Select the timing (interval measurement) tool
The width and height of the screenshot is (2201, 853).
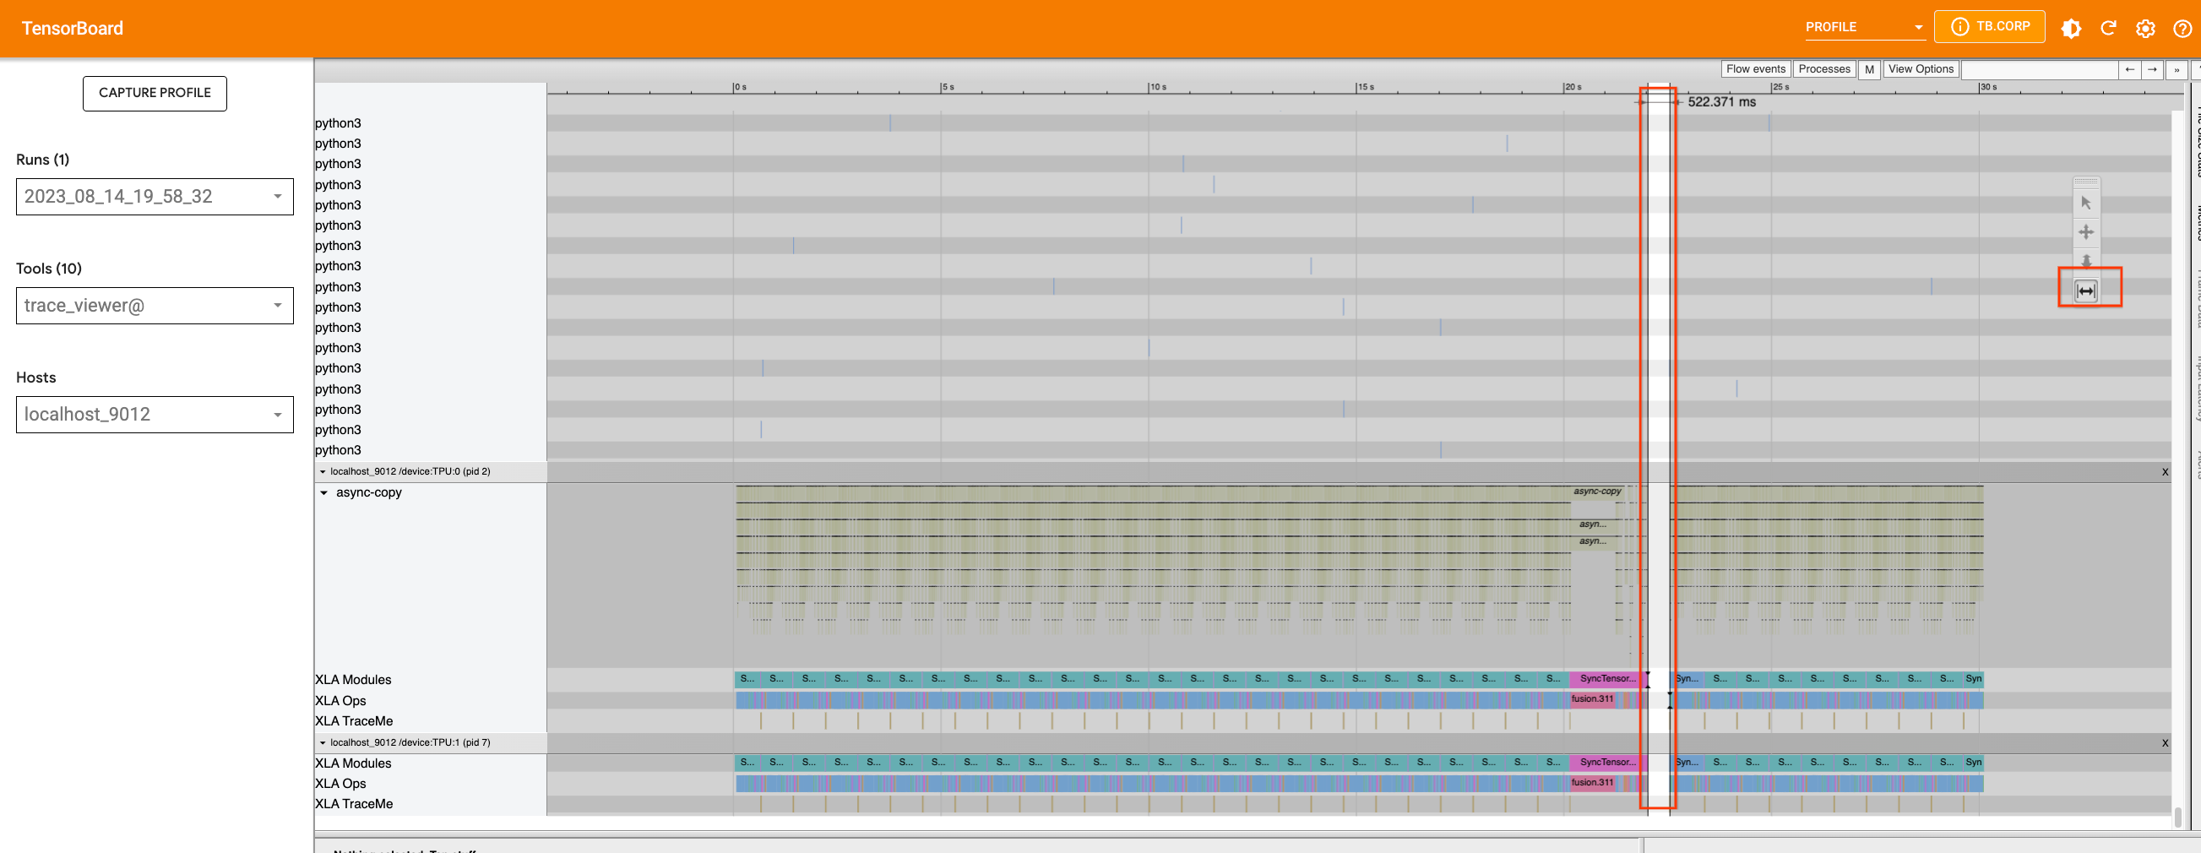[x=2085, y=291]
